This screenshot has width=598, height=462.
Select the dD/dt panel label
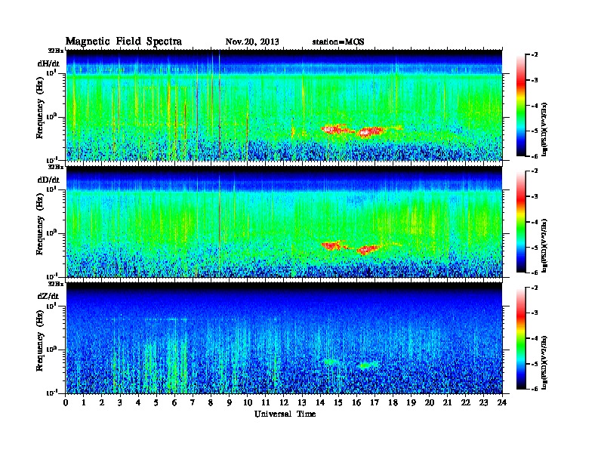48,180
